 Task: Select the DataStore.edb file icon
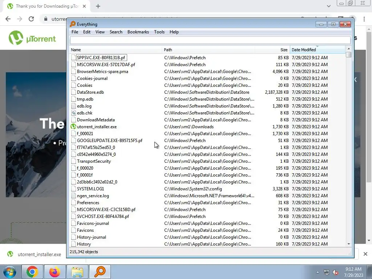pos(73,92)
